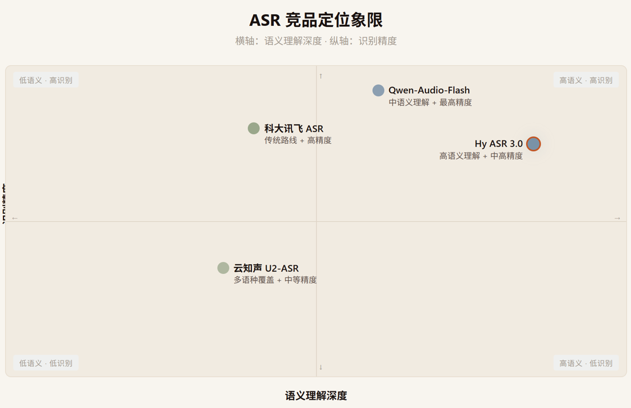Click the 高语义 · 低识别 quadrant tag
This screenshot has width=631, height=408.
(586, 363)
